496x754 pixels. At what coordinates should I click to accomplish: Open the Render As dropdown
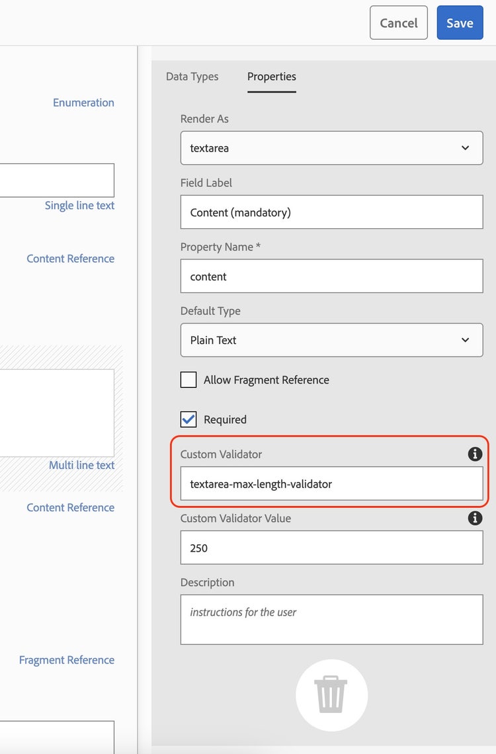point(331,148)
